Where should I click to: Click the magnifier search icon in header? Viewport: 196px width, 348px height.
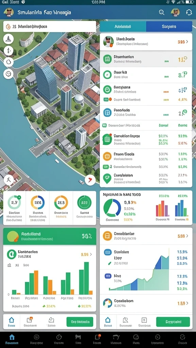click(x=162, y=13)
